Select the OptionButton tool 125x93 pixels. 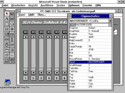(12, 29)
